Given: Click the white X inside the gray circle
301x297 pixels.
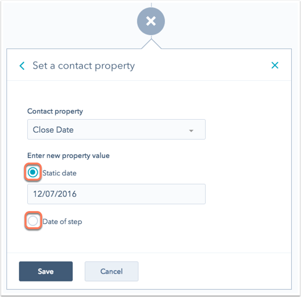Looking at the screenshot, I should click(x=151, y=21).
